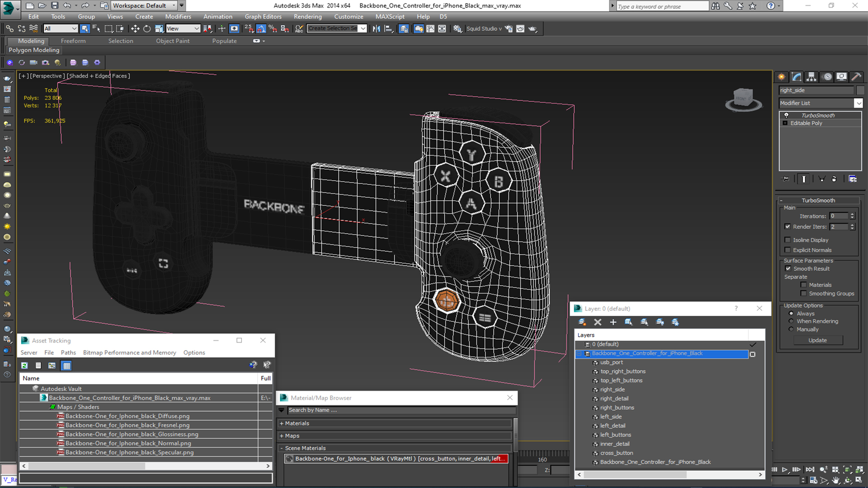Image resolution: width=868 pixels, height=488 pixels.
Task: Select the Move transform tool
Action: tap(135, 28)
